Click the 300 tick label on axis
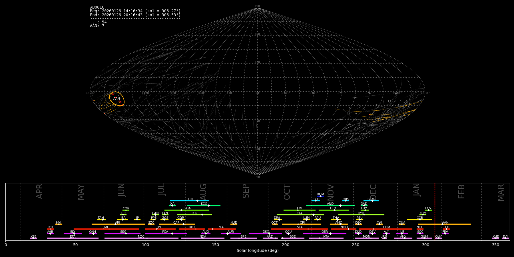 [425, 245]
